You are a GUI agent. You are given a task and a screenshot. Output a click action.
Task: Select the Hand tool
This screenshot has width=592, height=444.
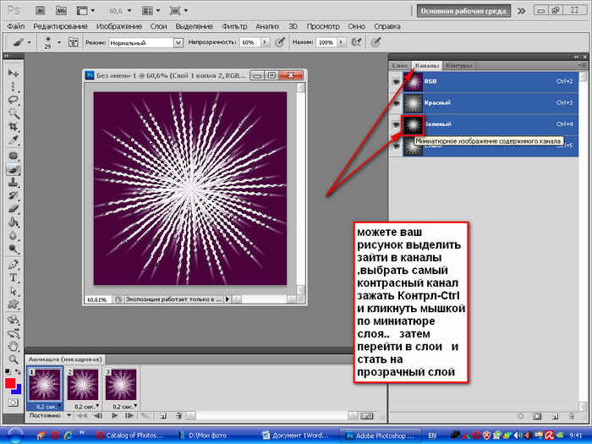point(14,346)
